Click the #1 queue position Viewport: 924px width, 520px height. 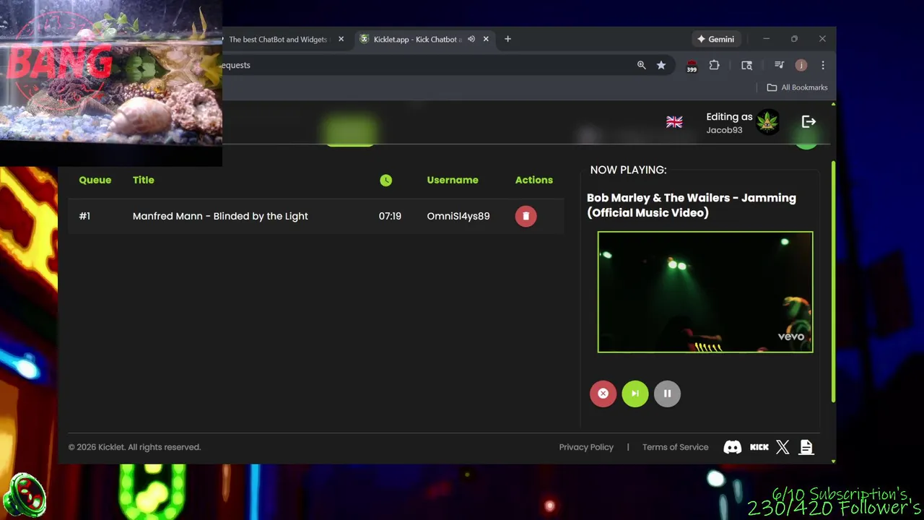(84, 216)
